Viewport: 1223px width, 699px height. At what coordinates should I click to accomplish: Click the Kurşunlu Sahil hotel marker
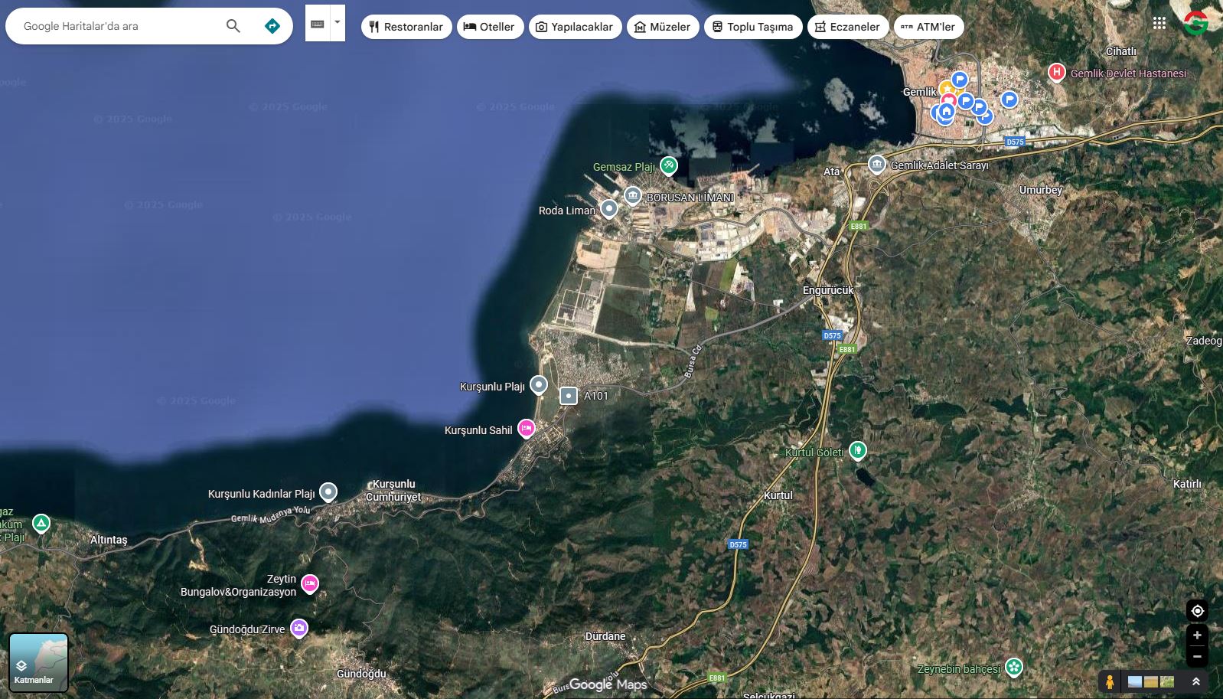[x=527, y=428]
